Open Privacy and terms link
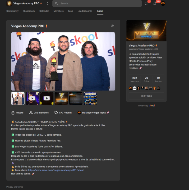Screen dimensions: 189x190 click(x=15, y=187)
